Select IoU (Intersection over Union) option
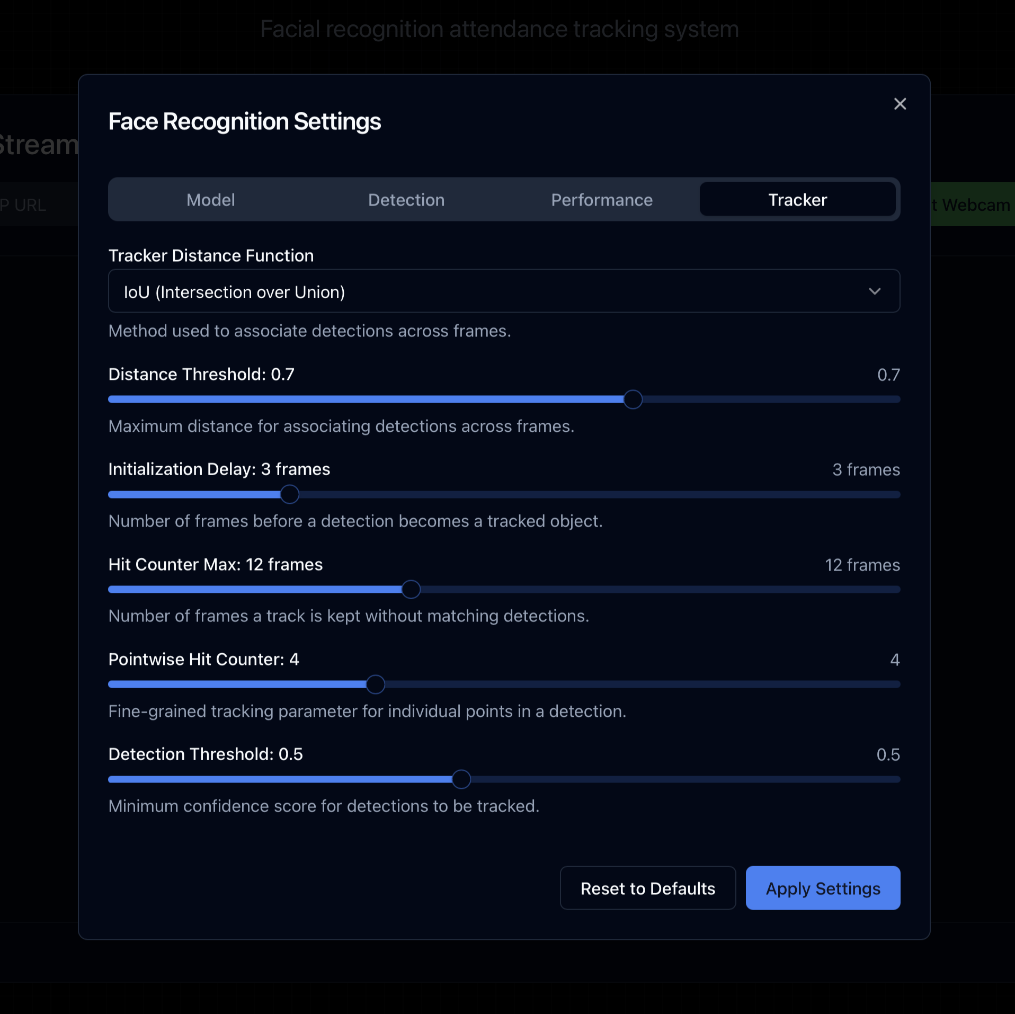The width and height of the screenshot is (1015, 1014). [x=234, y=292]
